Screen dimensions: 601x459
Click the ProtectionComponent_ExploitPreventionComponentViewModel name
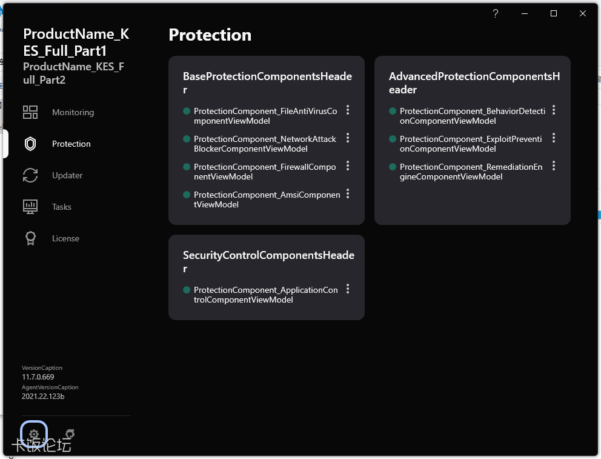[471, 144]
